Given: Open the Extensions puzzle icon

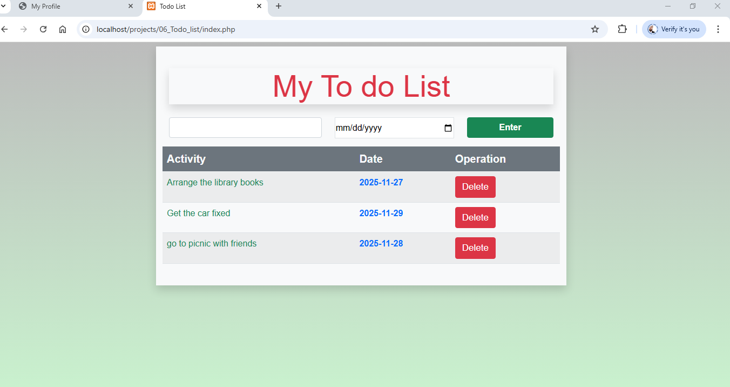Looking at the screenshot, I should click(622, 29).
